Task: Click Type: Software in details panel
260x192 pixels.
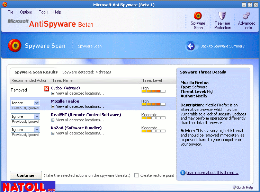Action: (194, 87)
